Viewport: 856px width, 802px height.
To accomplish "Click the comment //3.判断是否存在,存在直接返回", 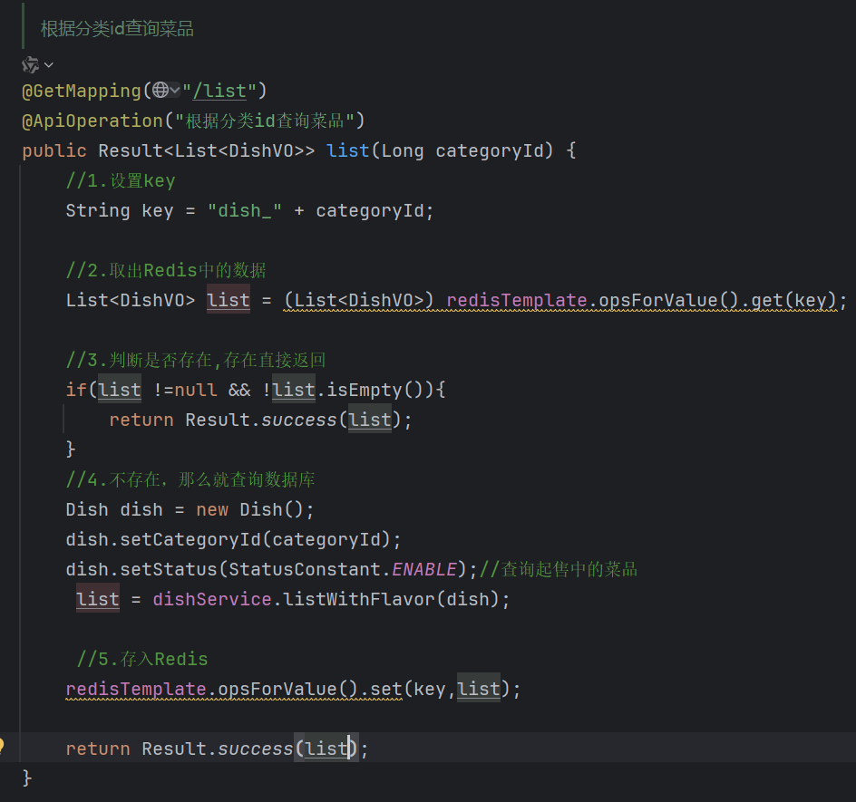I will pyautogui.click(x=196, y=360).
